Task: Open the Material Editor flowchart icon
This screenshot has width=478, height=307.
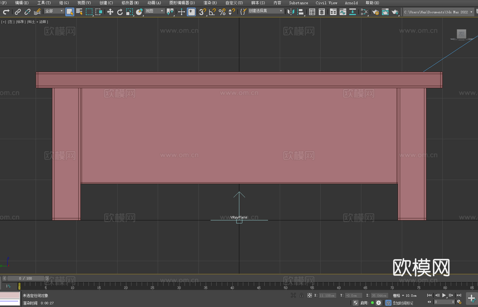Action: click(x=364, y=12)
